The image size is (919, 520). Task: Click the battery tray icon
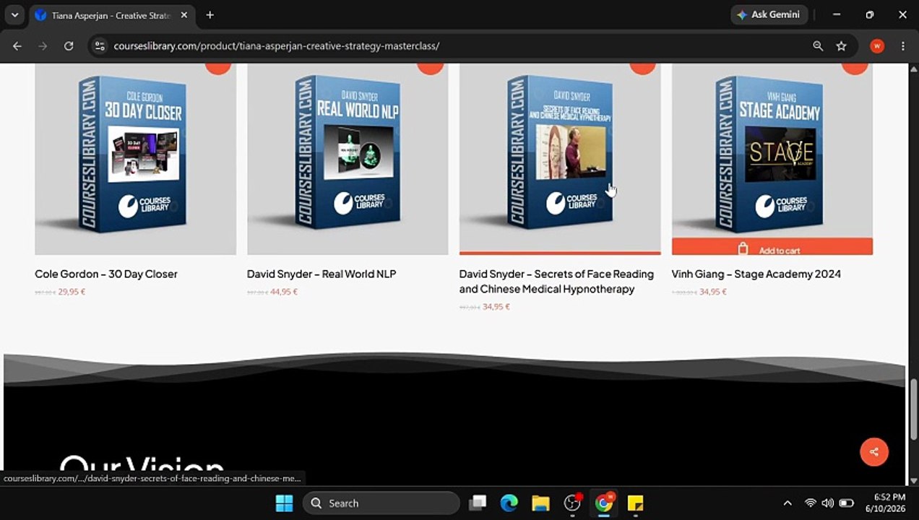click(x=846, y=503)
